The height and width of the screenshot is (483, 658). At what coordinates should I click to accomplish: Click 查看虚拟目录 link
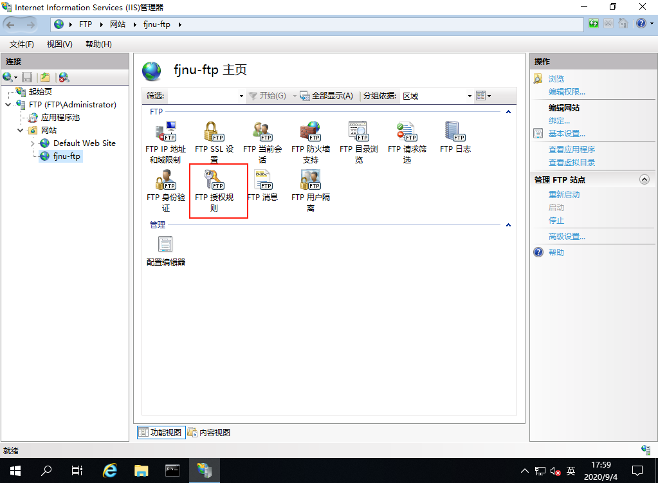(572, 163)
